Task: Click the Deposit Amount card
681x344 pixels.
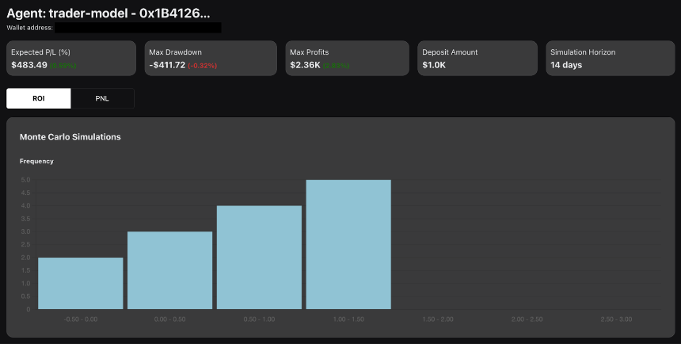Action: point(477,59)
